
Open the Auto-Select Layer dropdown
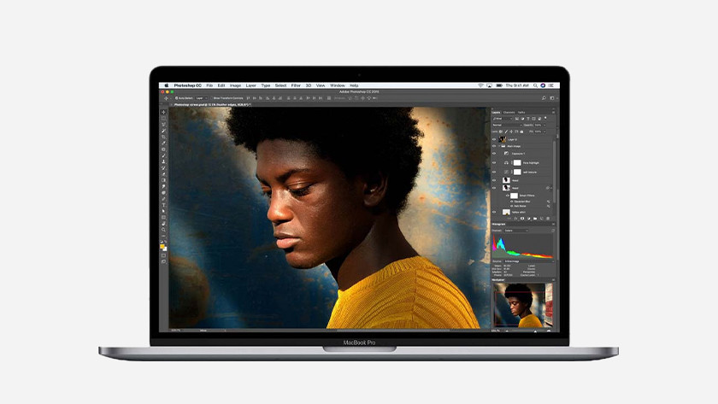[x=202, y=98]
